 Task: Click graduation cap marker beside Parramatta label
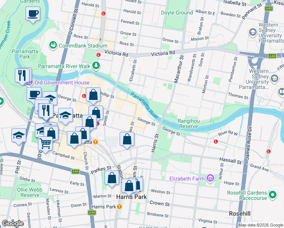pyautogui.click(x=65, y=116)
